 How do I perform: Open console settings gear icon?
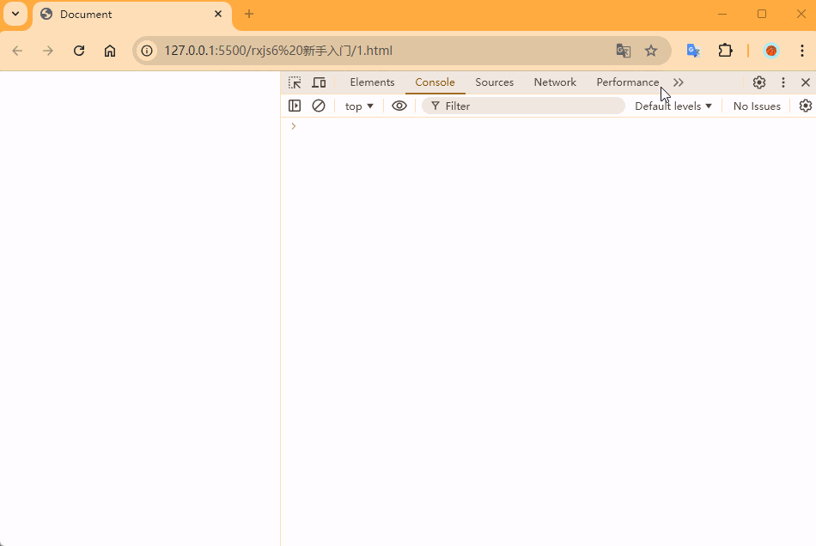coord(805,106)
